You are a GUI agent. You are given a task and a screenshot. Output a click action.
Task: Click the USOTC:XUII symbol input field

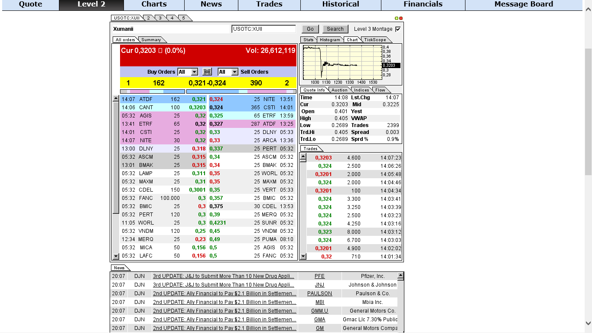263,29
